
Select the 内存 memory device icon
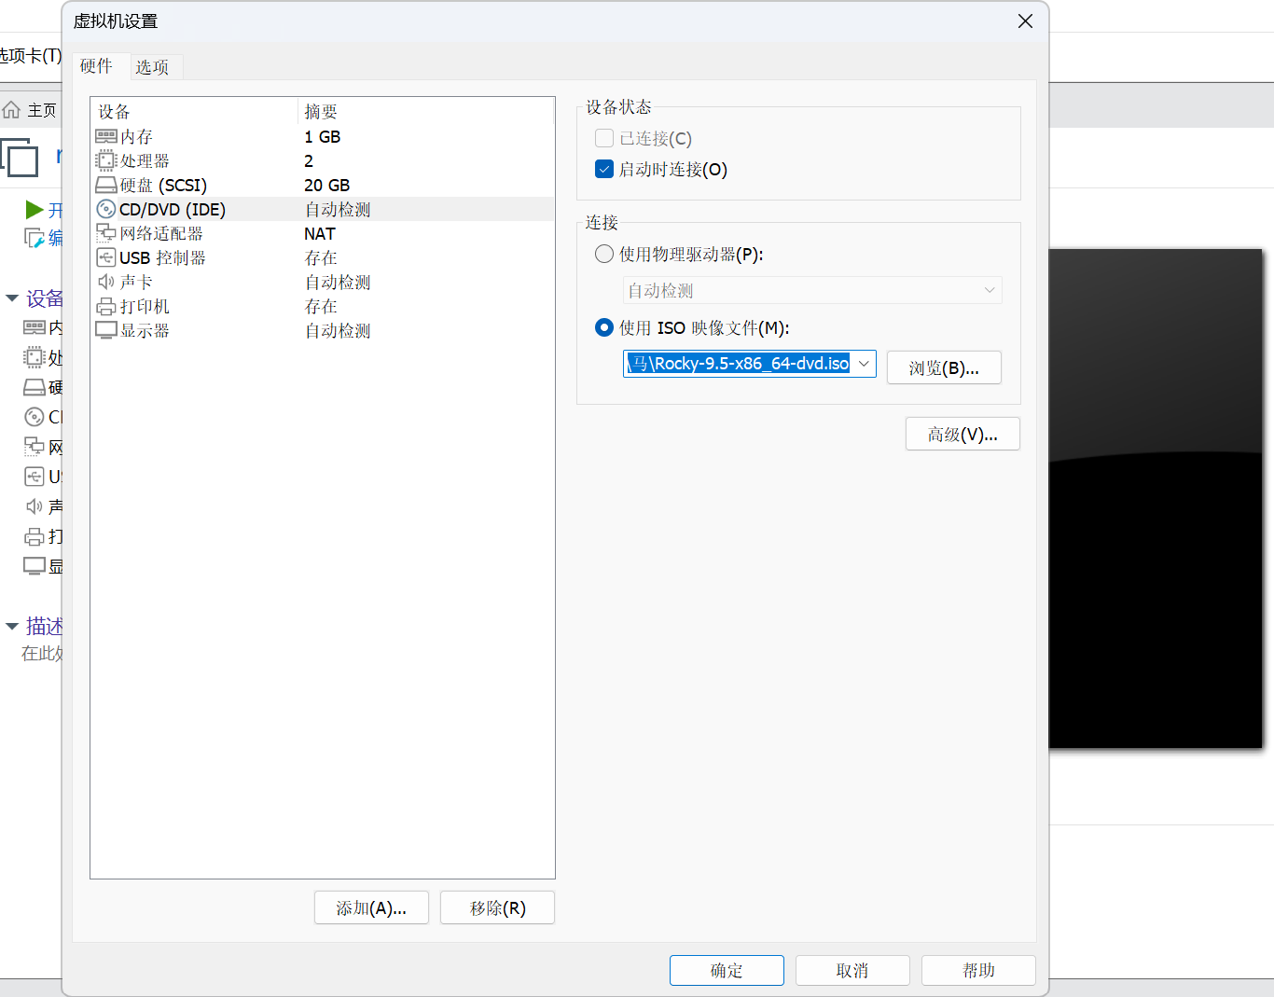(106, 137)
